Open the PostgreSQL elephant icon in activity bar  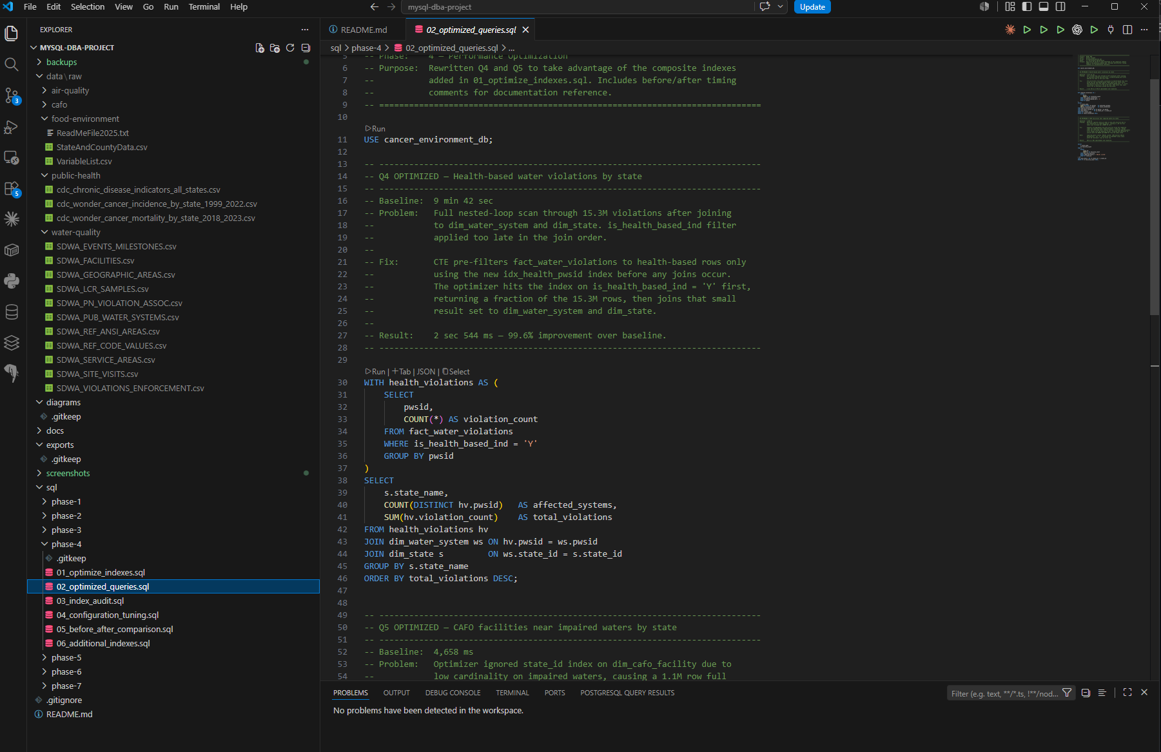(x=12, y=374)
